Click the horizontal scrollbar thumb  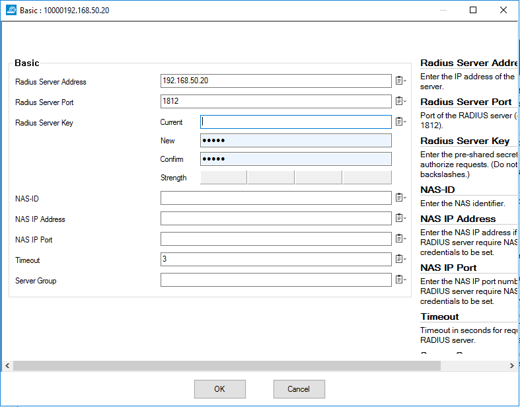(x=227, y=365)
